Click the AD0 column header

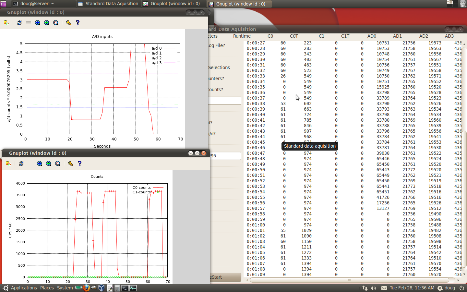coord(372,36)
